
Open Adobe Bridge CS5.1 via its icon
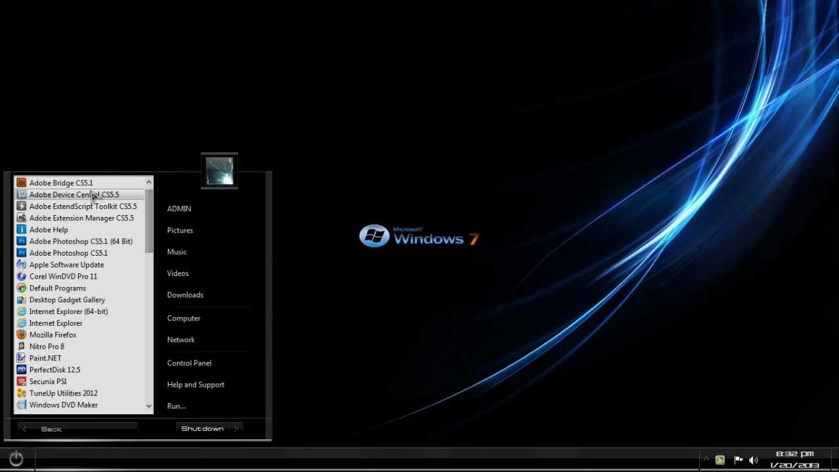[22, 183]
